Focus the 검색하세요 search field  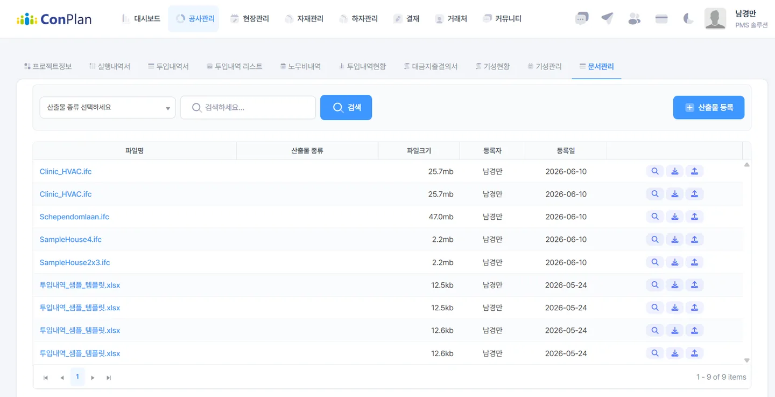[x=248, y=108]
